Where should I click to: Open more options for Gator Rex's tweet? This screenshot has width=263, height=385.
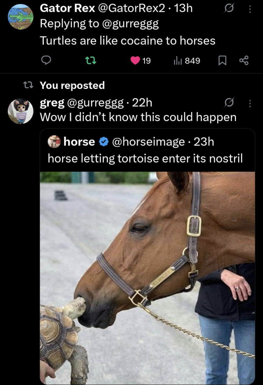click(x=250, y=9)
